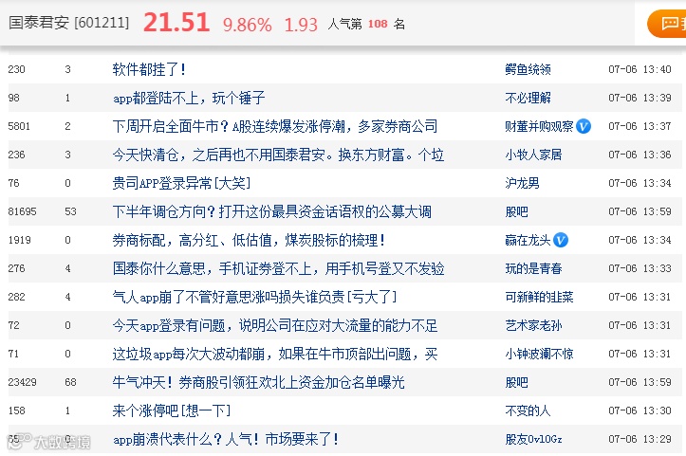The image size is (686, 456).
Task: Click the stock price 21.51
Action: (x=176, y=23)
